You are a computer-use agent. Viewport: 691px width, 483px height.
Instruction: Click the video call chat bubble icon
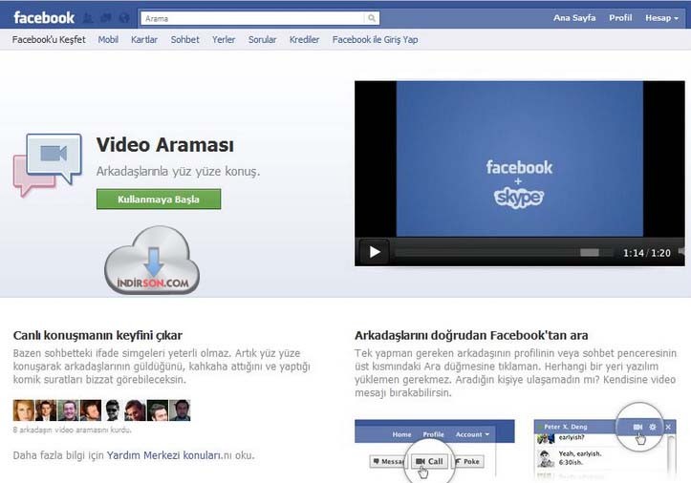tap(48, 165)
